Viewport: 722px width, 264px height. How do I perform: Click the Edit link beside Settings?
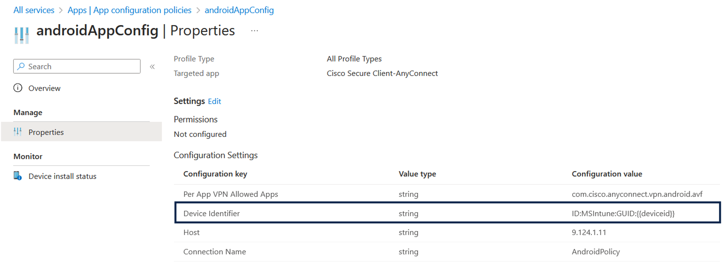(x=214, y=101)
